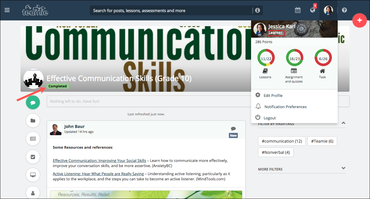Click the Learner role label
Screen dimensions: 370x199
(276, 33)
